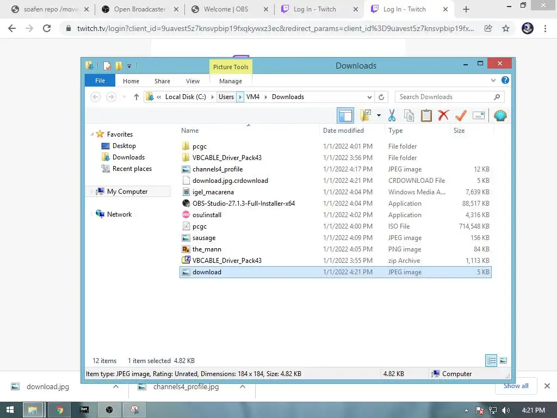
Task: Click the Users breadcrumb dropdown arrow
Action: coord(240,97)
